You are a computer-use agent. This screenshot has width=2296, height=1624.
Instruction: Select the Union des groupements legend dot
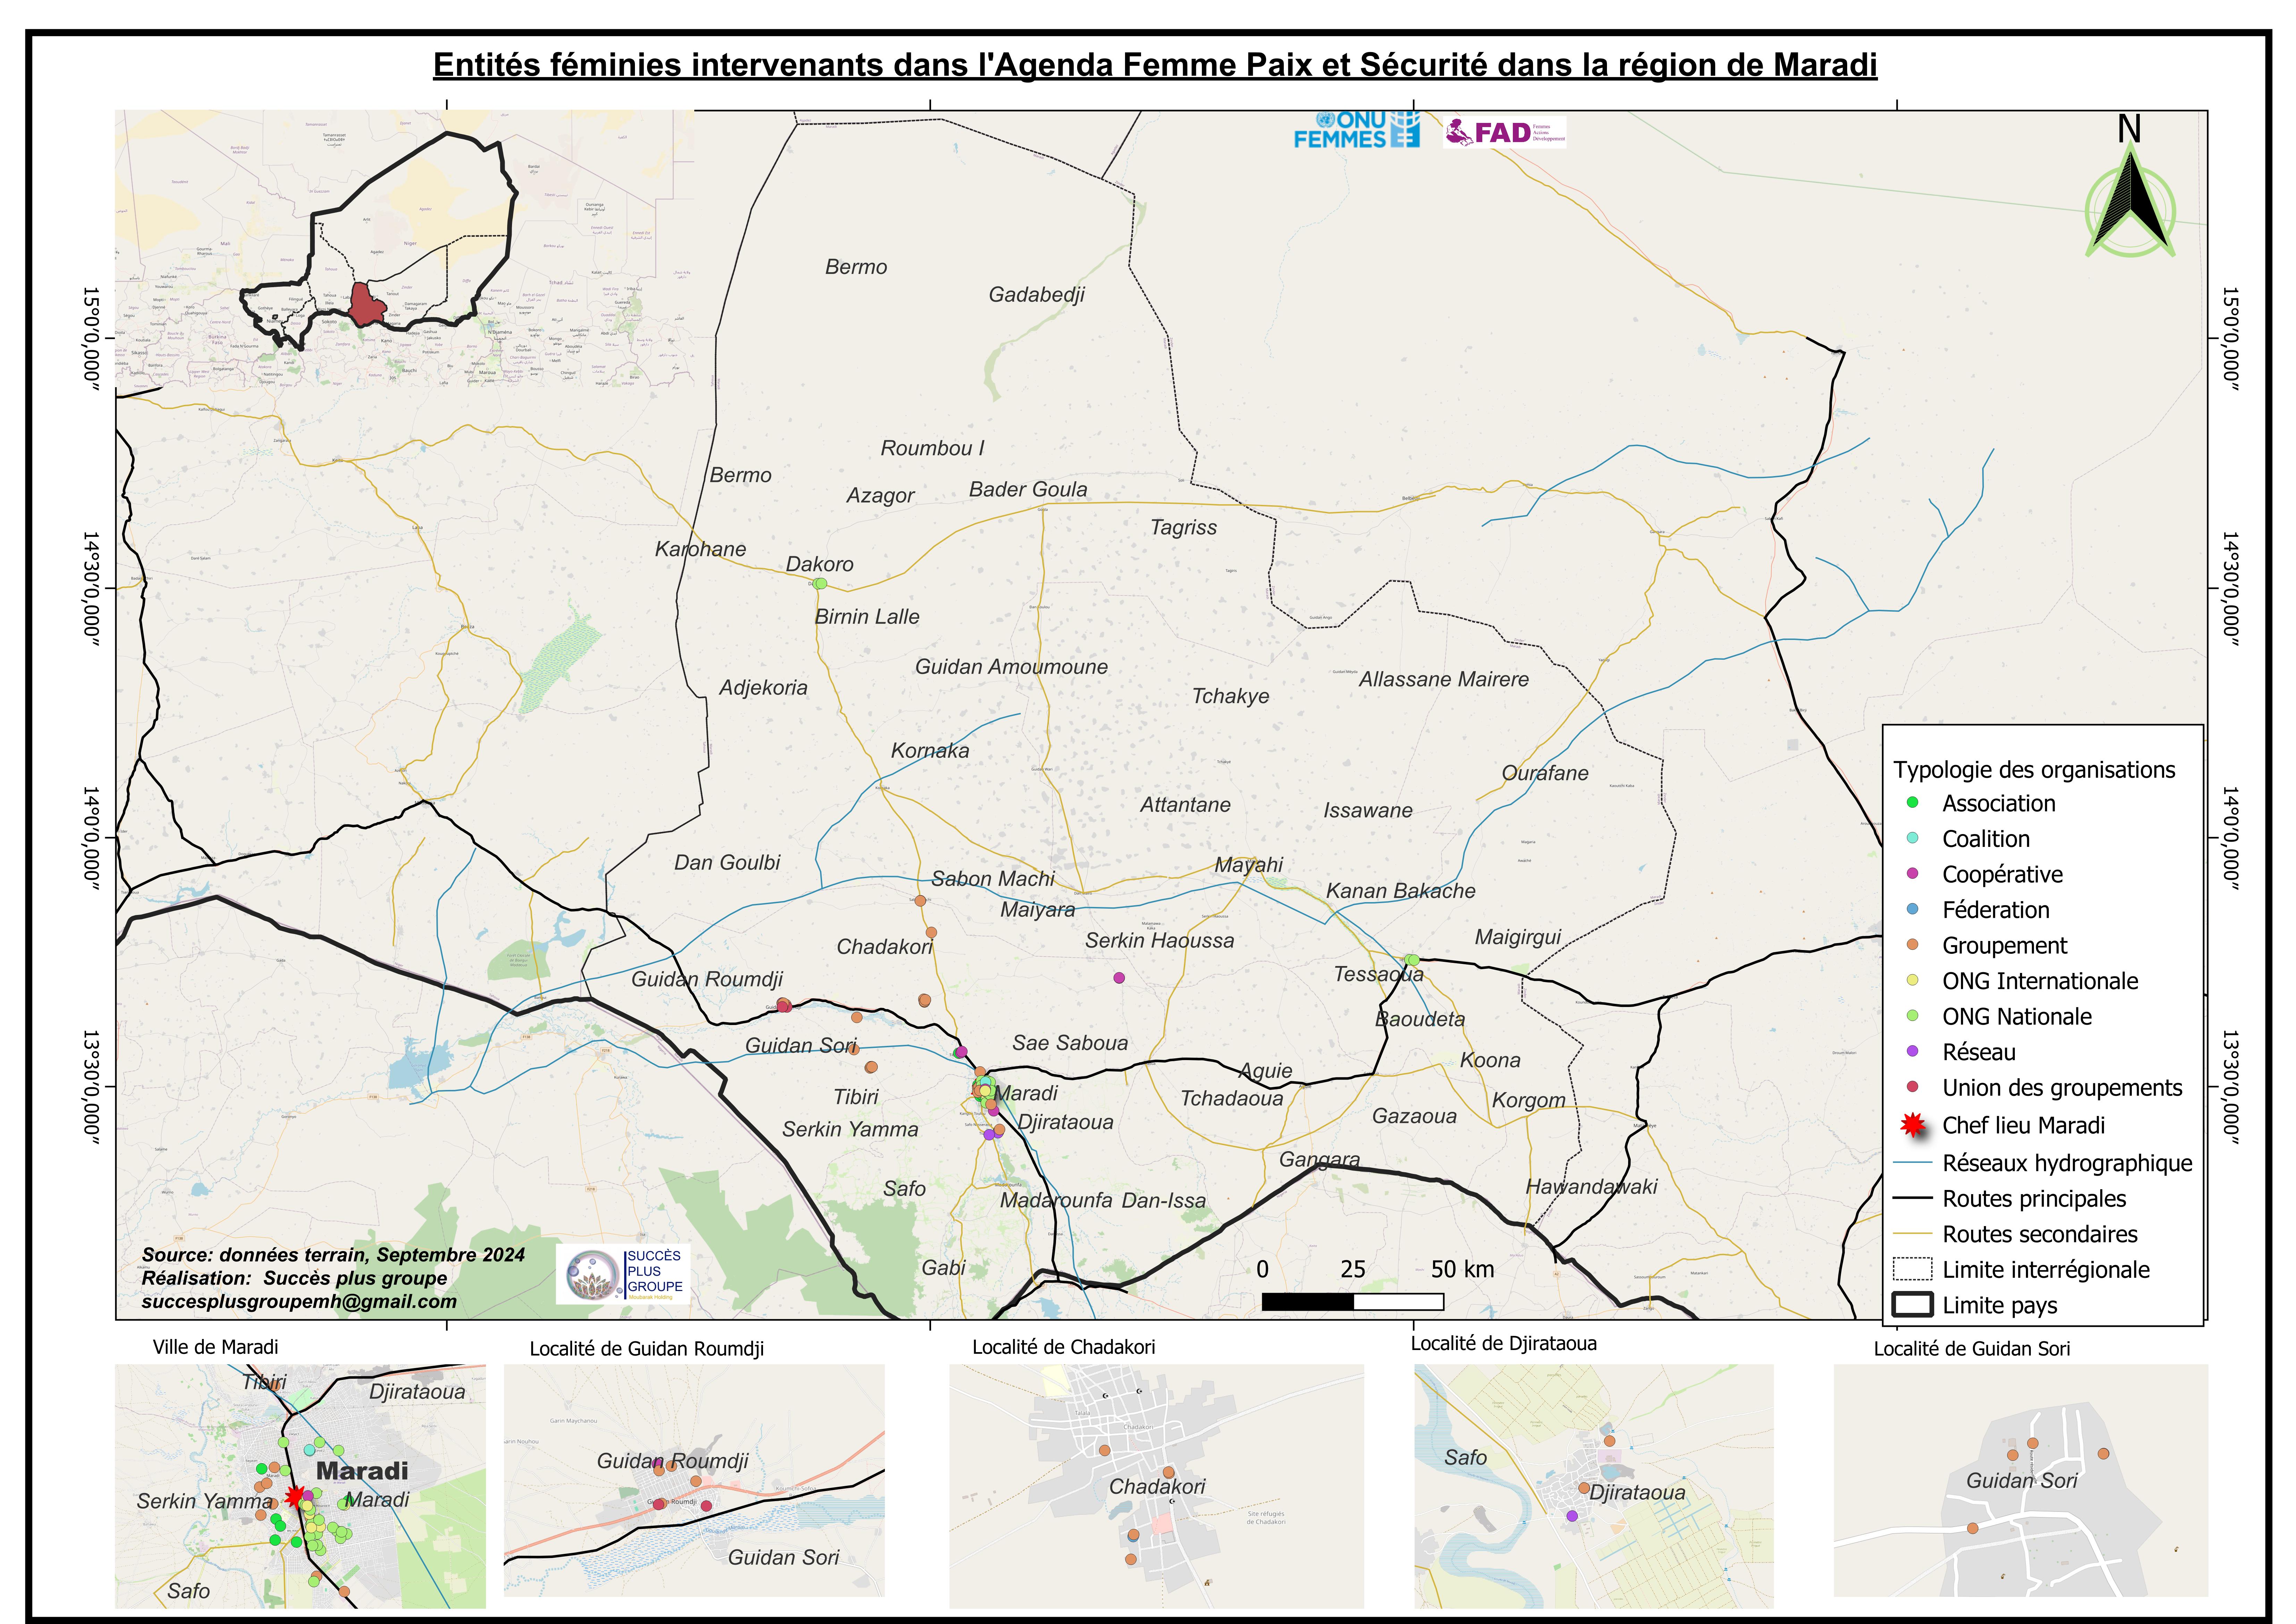[x=1912, y=1087]
